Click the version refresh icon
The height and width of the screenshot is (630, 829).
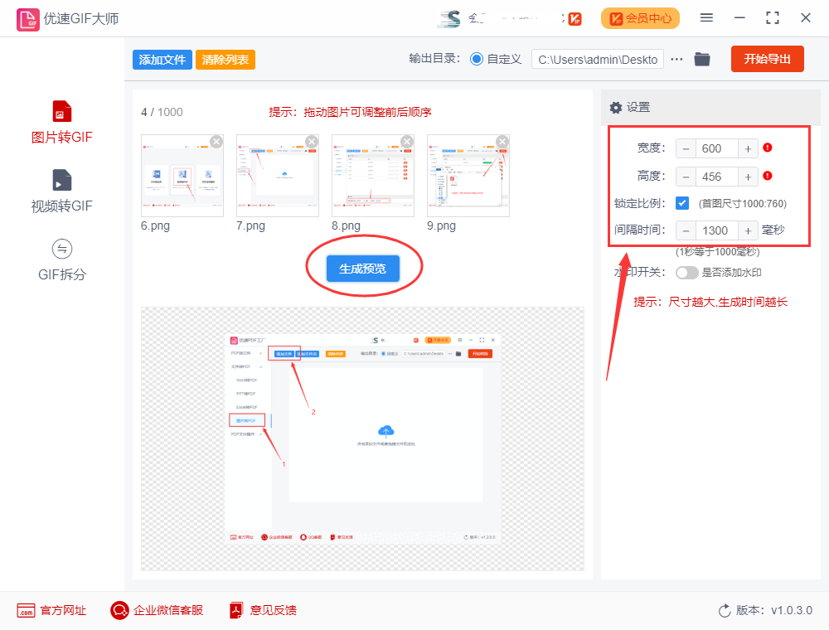click(x=725, y=610)
